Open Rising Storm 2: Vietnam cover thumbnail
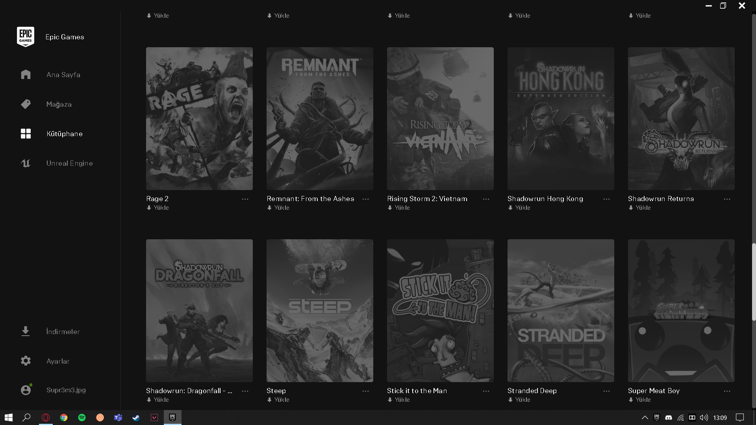Screen dimensions: 756x425 (x=440, y=118)
